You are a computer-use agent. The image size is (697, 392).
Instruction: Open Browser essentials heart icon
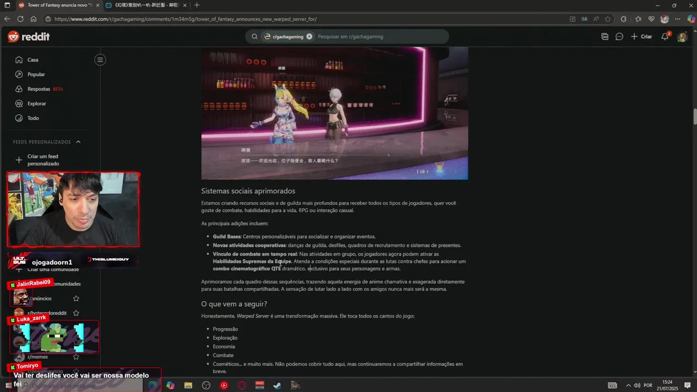click(x=651, y=19)
